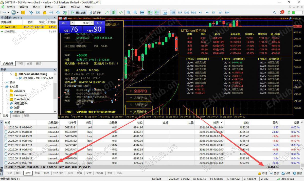Click the lot volume 0.10 input field
304x181 pixels.
tap(82, 23)
